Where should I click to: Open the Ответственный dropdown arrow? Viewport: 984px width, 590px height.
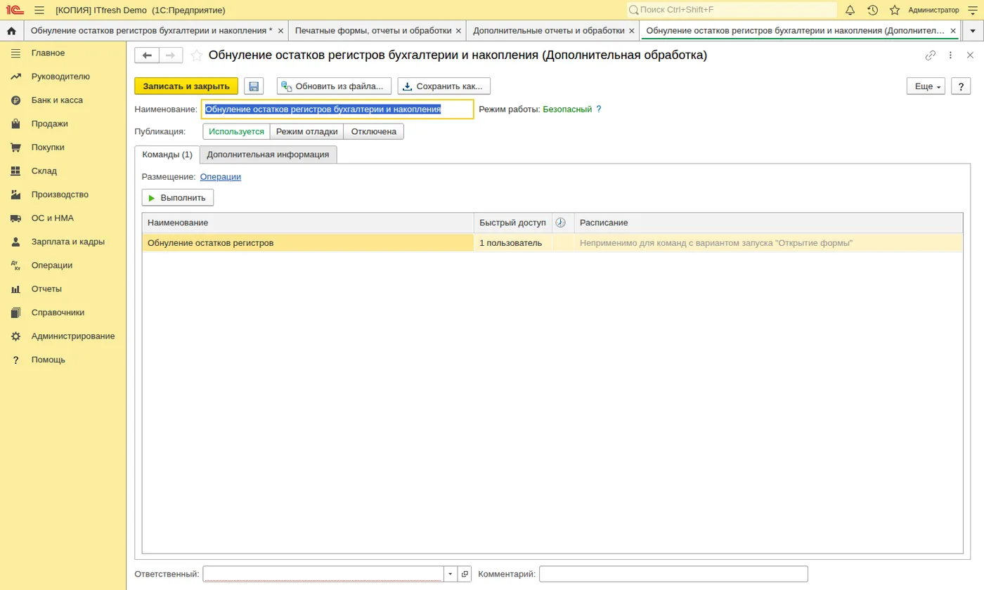(451, 574)
